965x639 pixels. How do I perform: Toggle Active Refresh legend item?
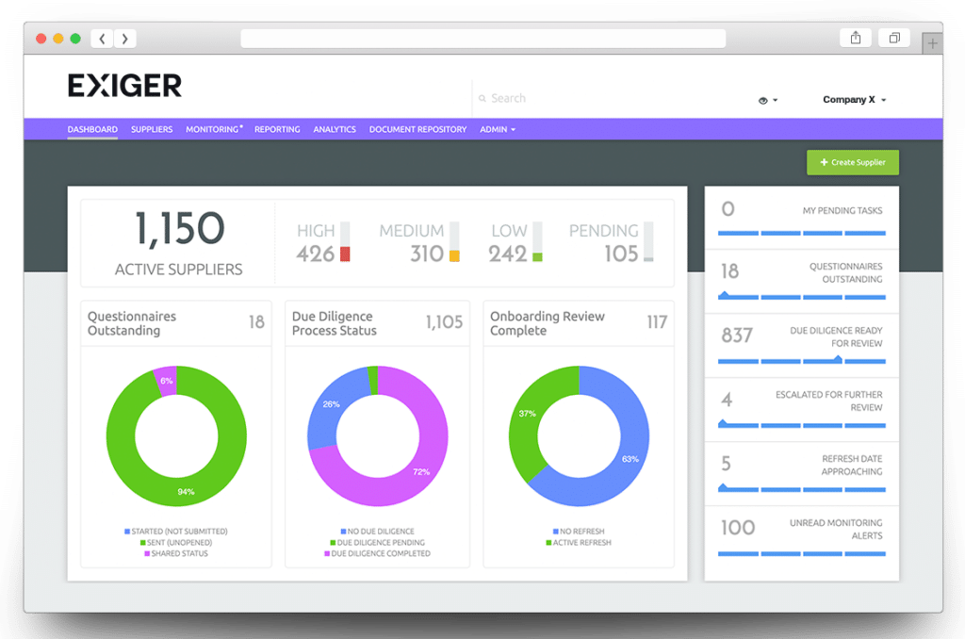579,542
